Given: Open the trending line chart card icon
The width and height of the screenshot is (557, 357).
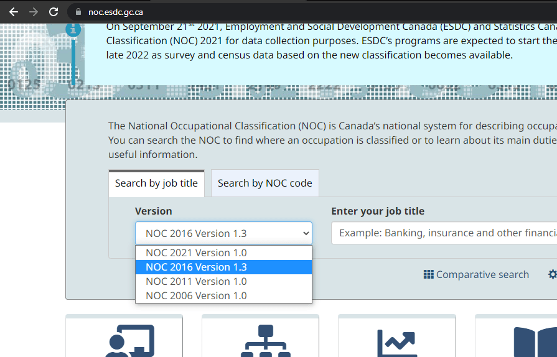Looking at the screenshot, I should coord(396,343).
